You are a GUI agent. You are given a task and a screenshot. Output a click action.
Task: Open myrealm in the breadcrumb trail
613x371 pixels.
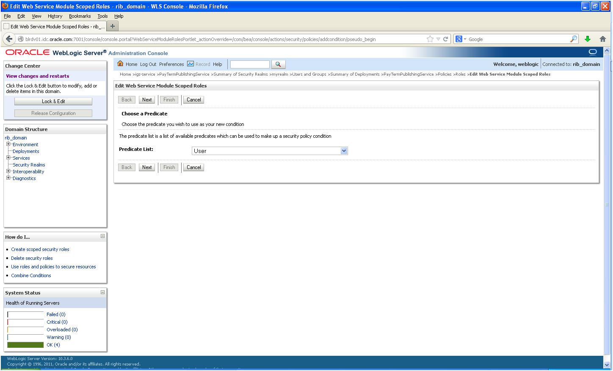[x=280, y=74]
